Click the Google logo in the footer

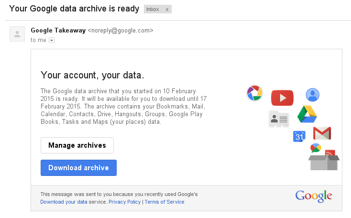pyautogui.click(x=314, y=196)
